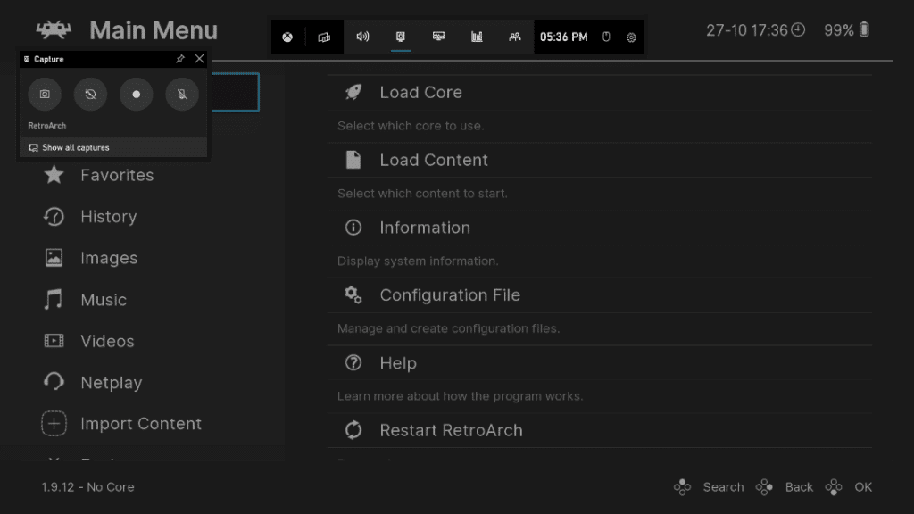Start recording with the record button
Image resolution: width=914 pixels, height=514 pixels.
coord(137,94)
